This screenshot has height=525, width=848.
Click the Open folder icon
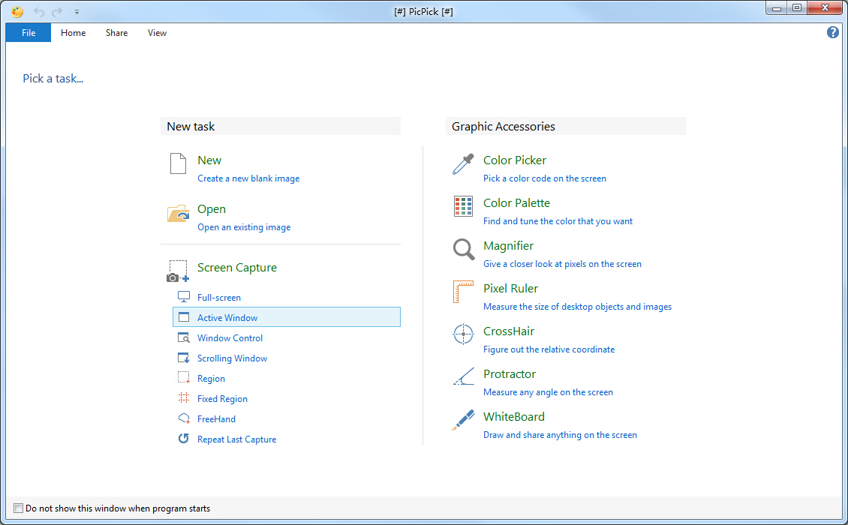pyautogui.click(x=178, y=214)
